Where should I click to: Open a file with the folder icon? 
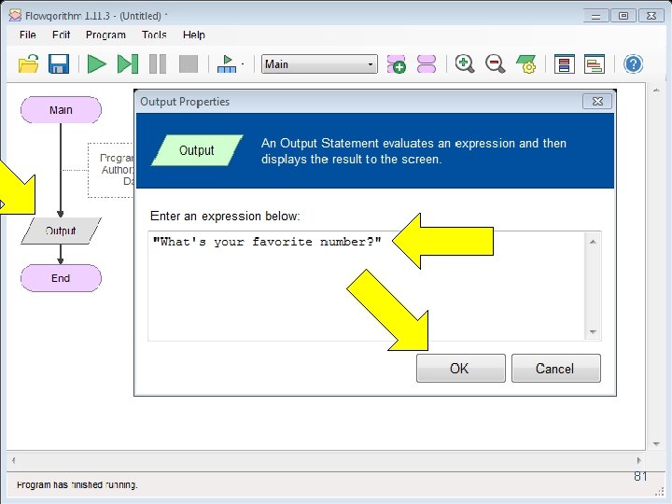[x=29, y=64]
